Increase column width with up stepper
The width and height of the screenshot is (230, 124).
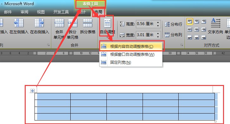[158, 33]
